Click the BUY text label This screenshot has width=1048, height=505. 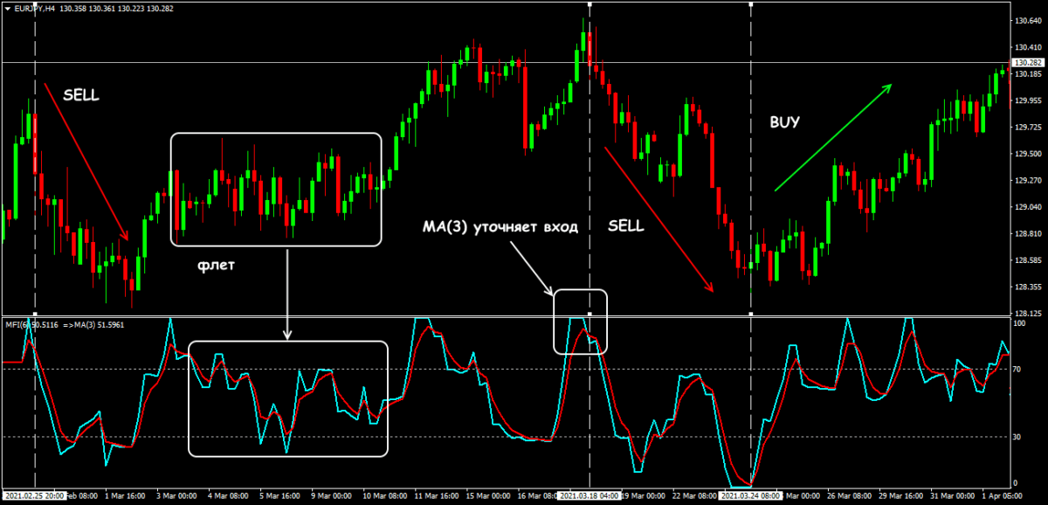coord(784,121)
